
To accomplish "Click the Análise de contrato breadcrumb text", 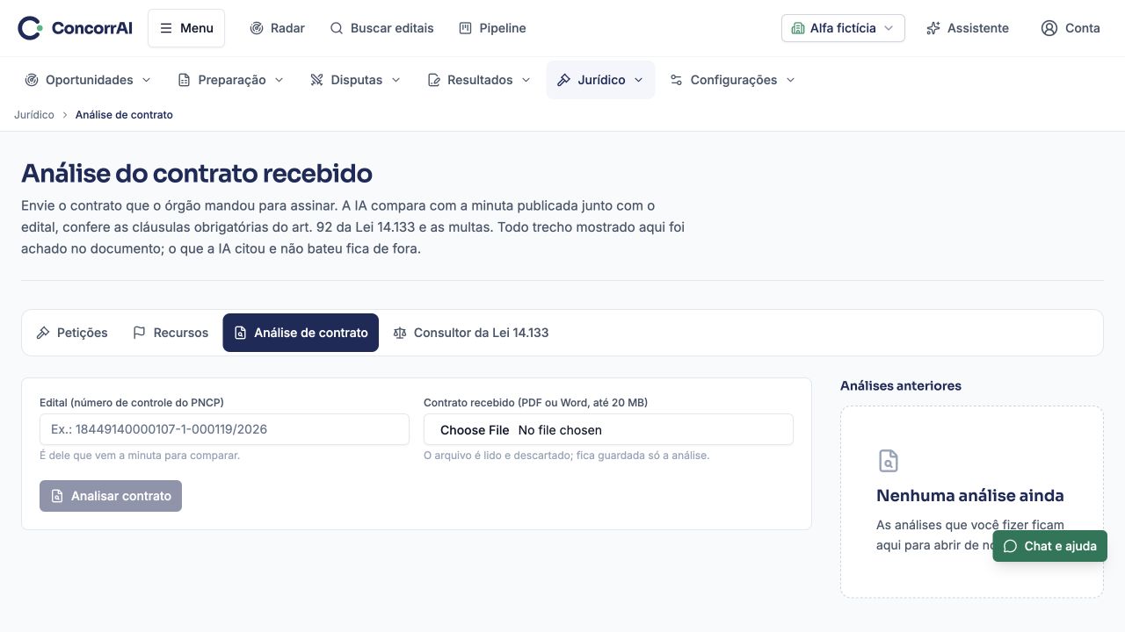I will pos(124,115).
